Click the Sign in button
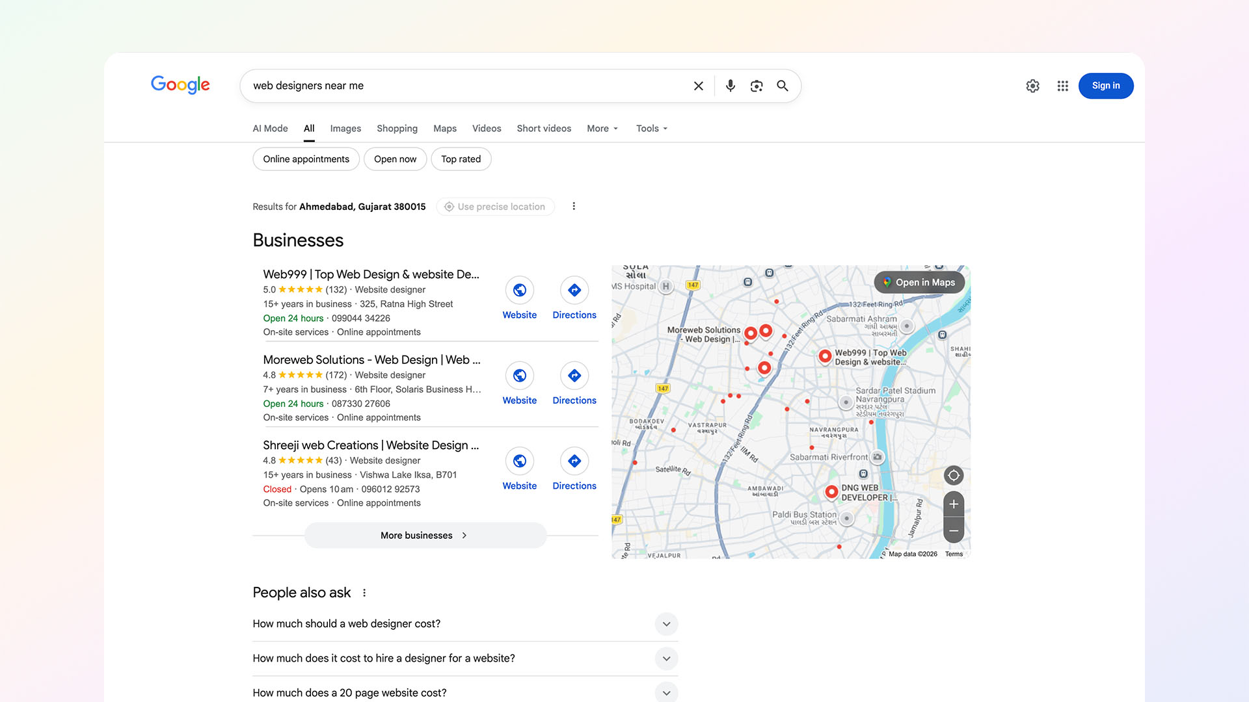1249x702 pixels. point(1106,85)
